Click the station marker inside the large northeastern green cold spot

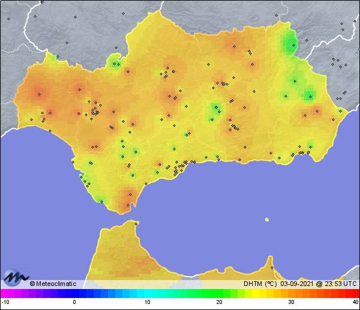click(293, 45)
